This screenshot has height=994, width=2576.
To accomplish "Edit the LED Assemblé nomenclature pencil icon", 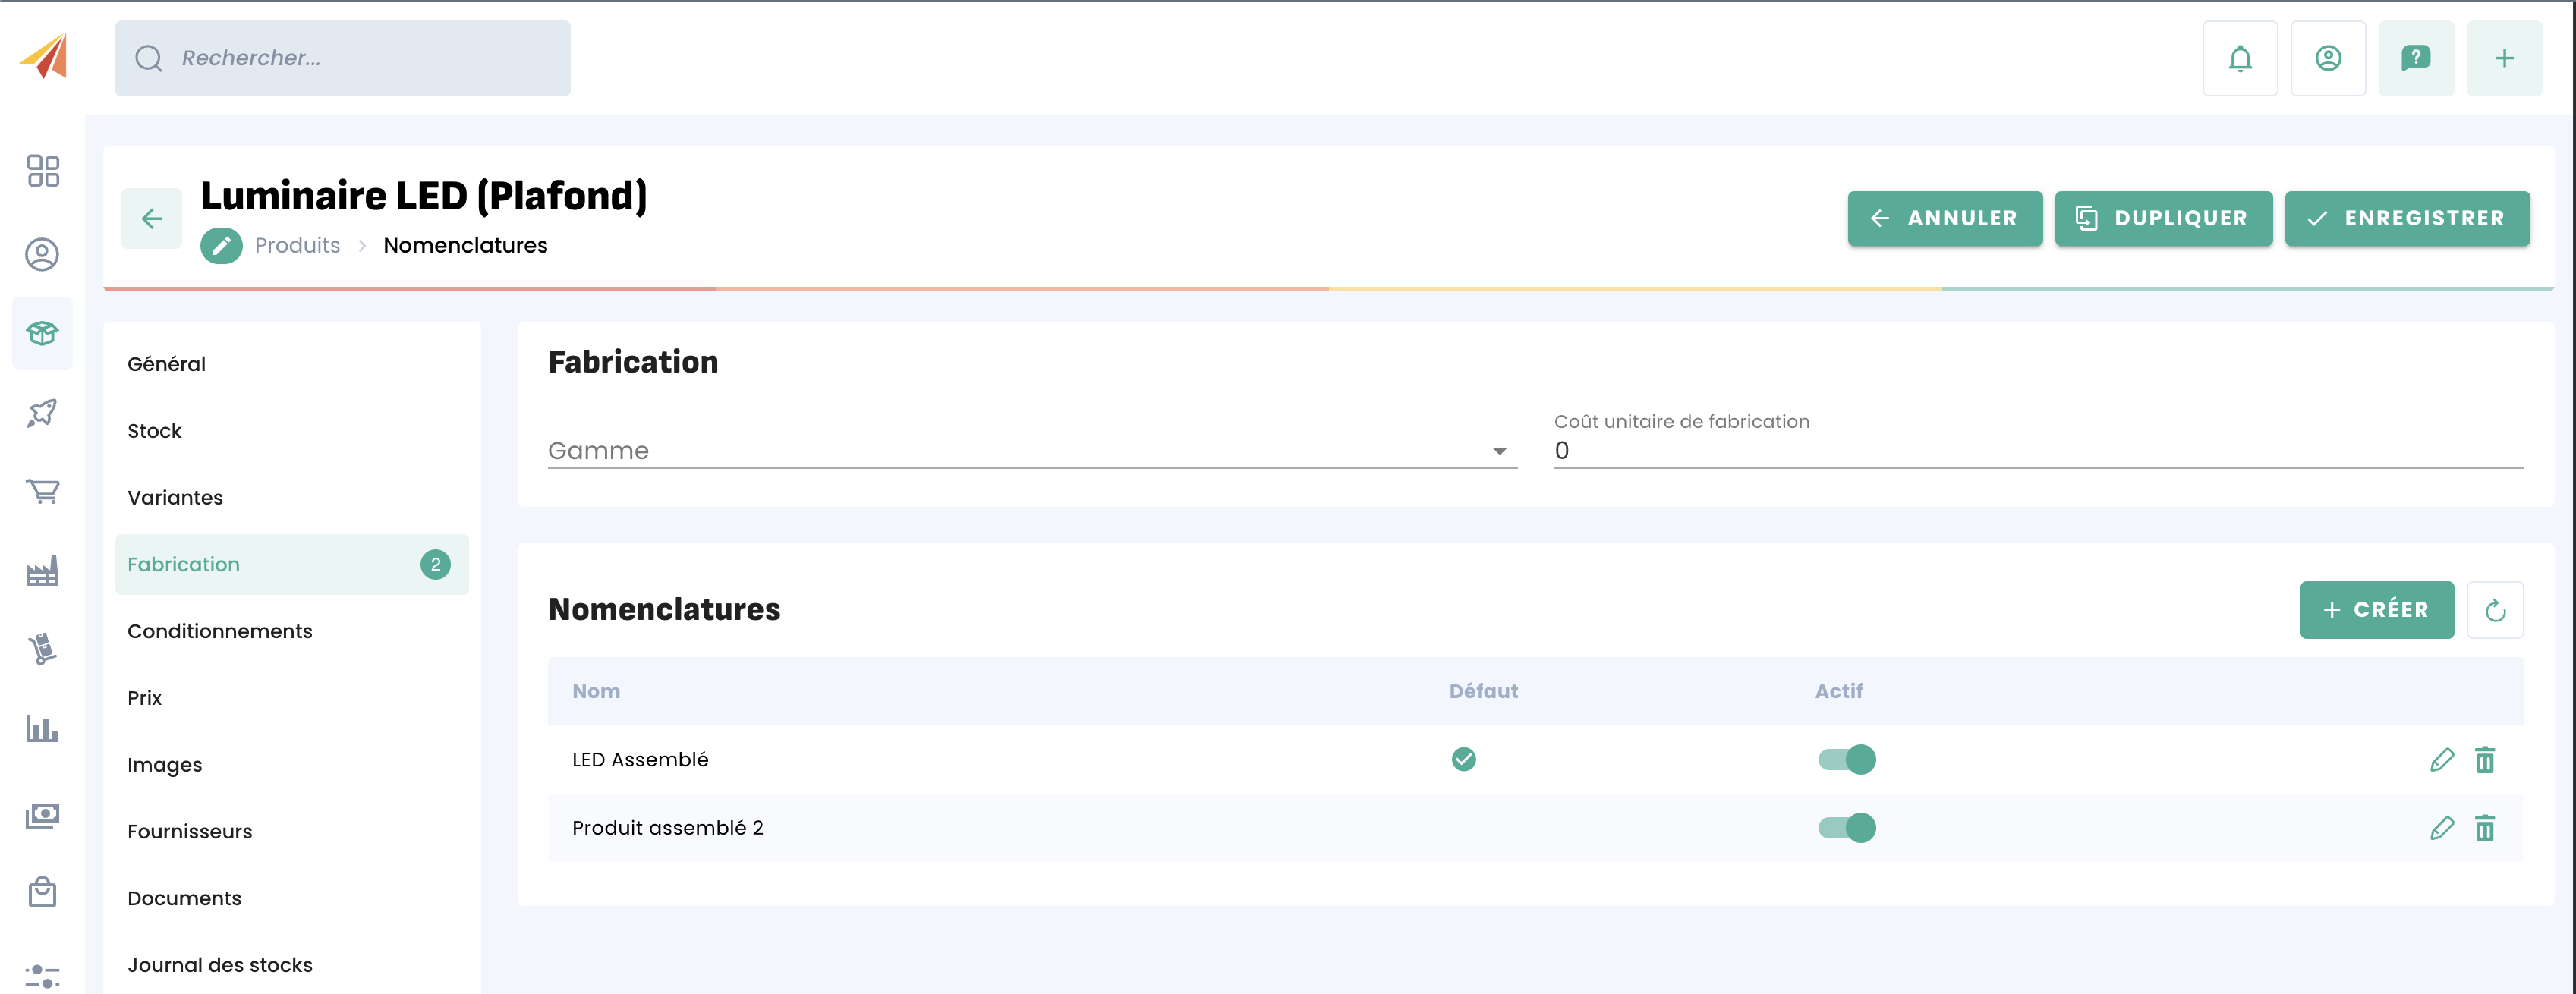I will (2441, 760).
